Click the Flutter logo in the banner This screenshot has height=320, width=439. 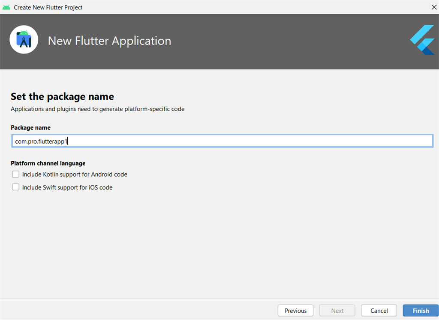[x=423, y=40]
